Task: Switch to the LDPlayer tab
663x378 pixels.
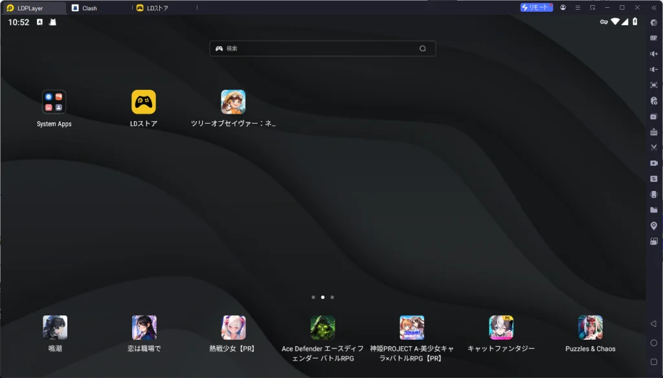Action: click(33, 8)
